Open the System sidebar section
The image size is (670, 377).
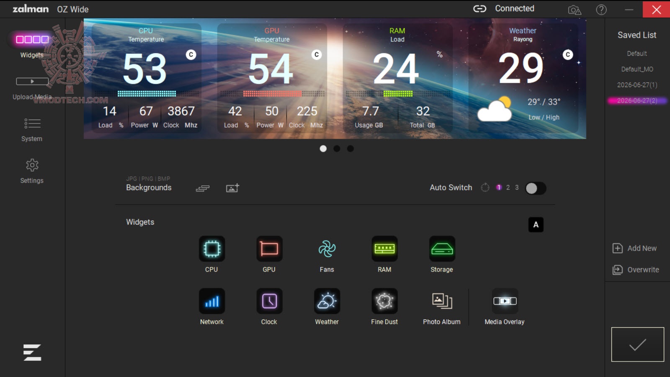coord(32,130)
